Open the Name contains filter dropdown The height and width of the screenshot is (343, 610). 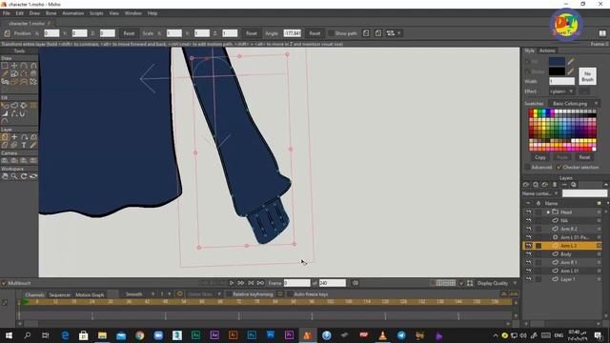(x=540, y=193)
